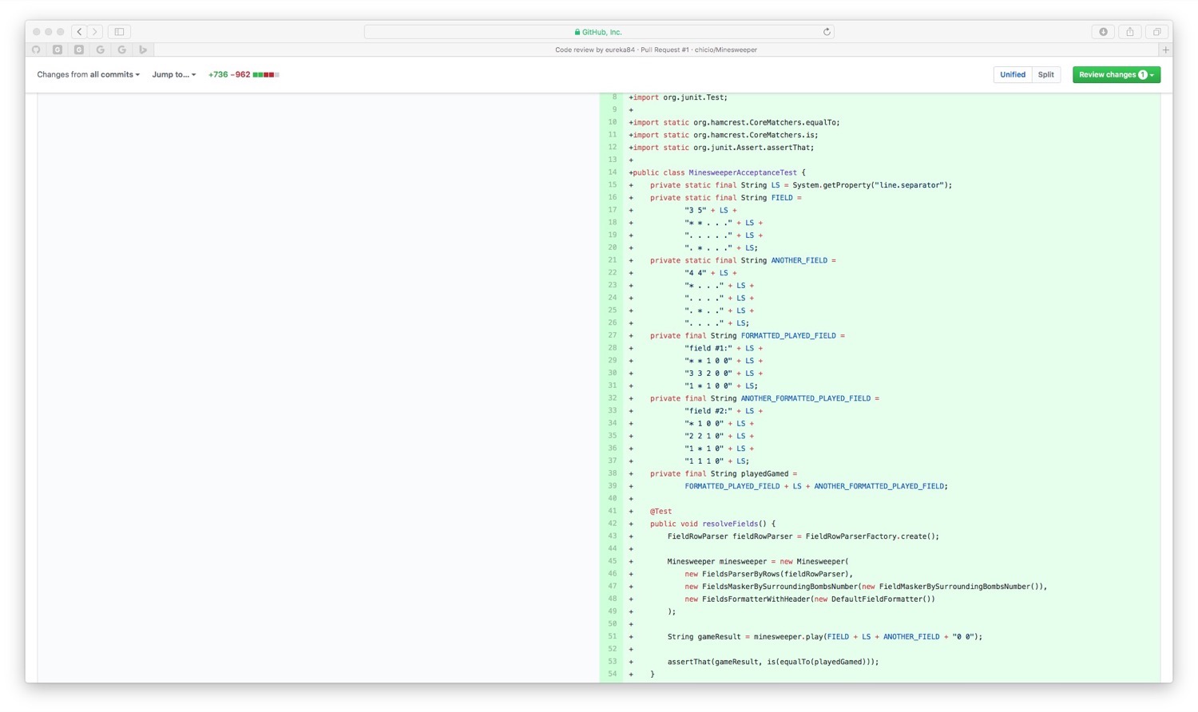
Task: Toggle the Safari sidebar button
Action: 119,32
